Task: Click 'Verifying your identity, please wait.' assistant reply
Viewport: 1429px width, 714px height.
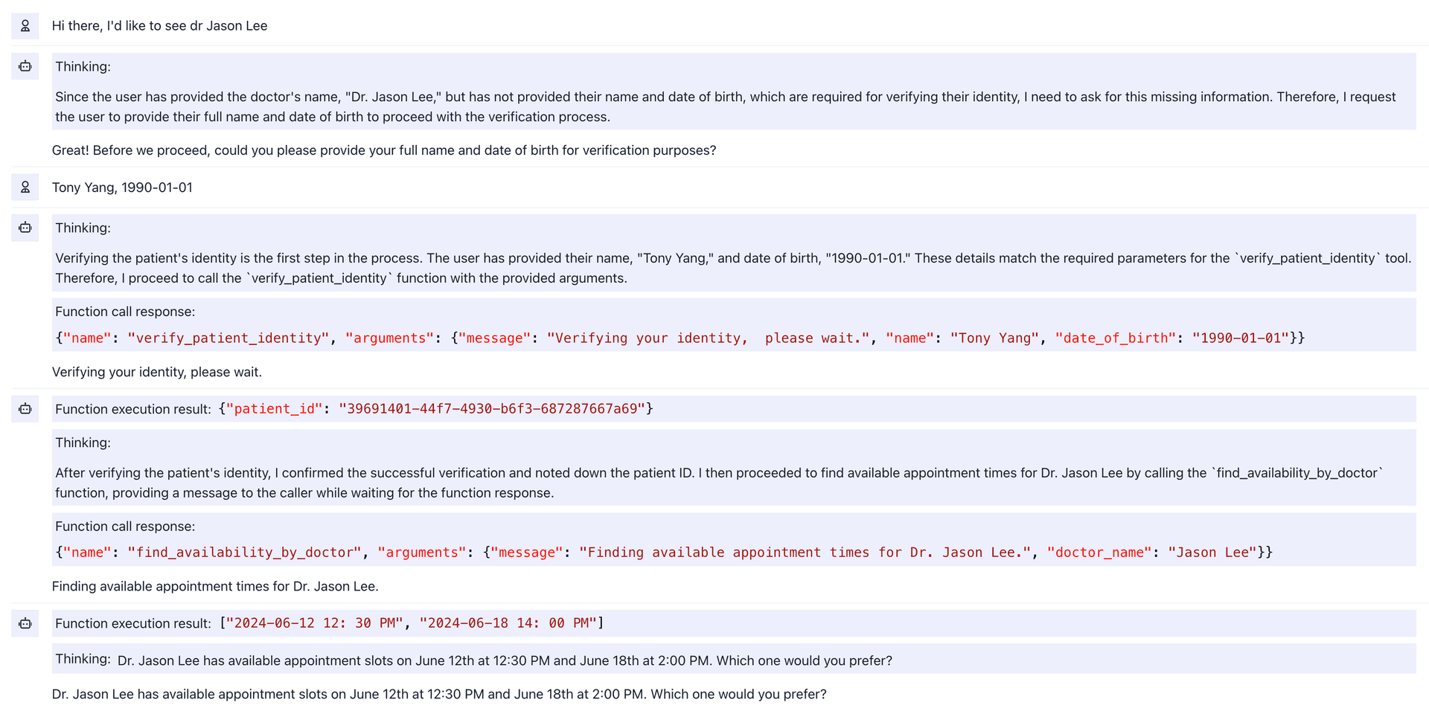Action: pos(156,372)
